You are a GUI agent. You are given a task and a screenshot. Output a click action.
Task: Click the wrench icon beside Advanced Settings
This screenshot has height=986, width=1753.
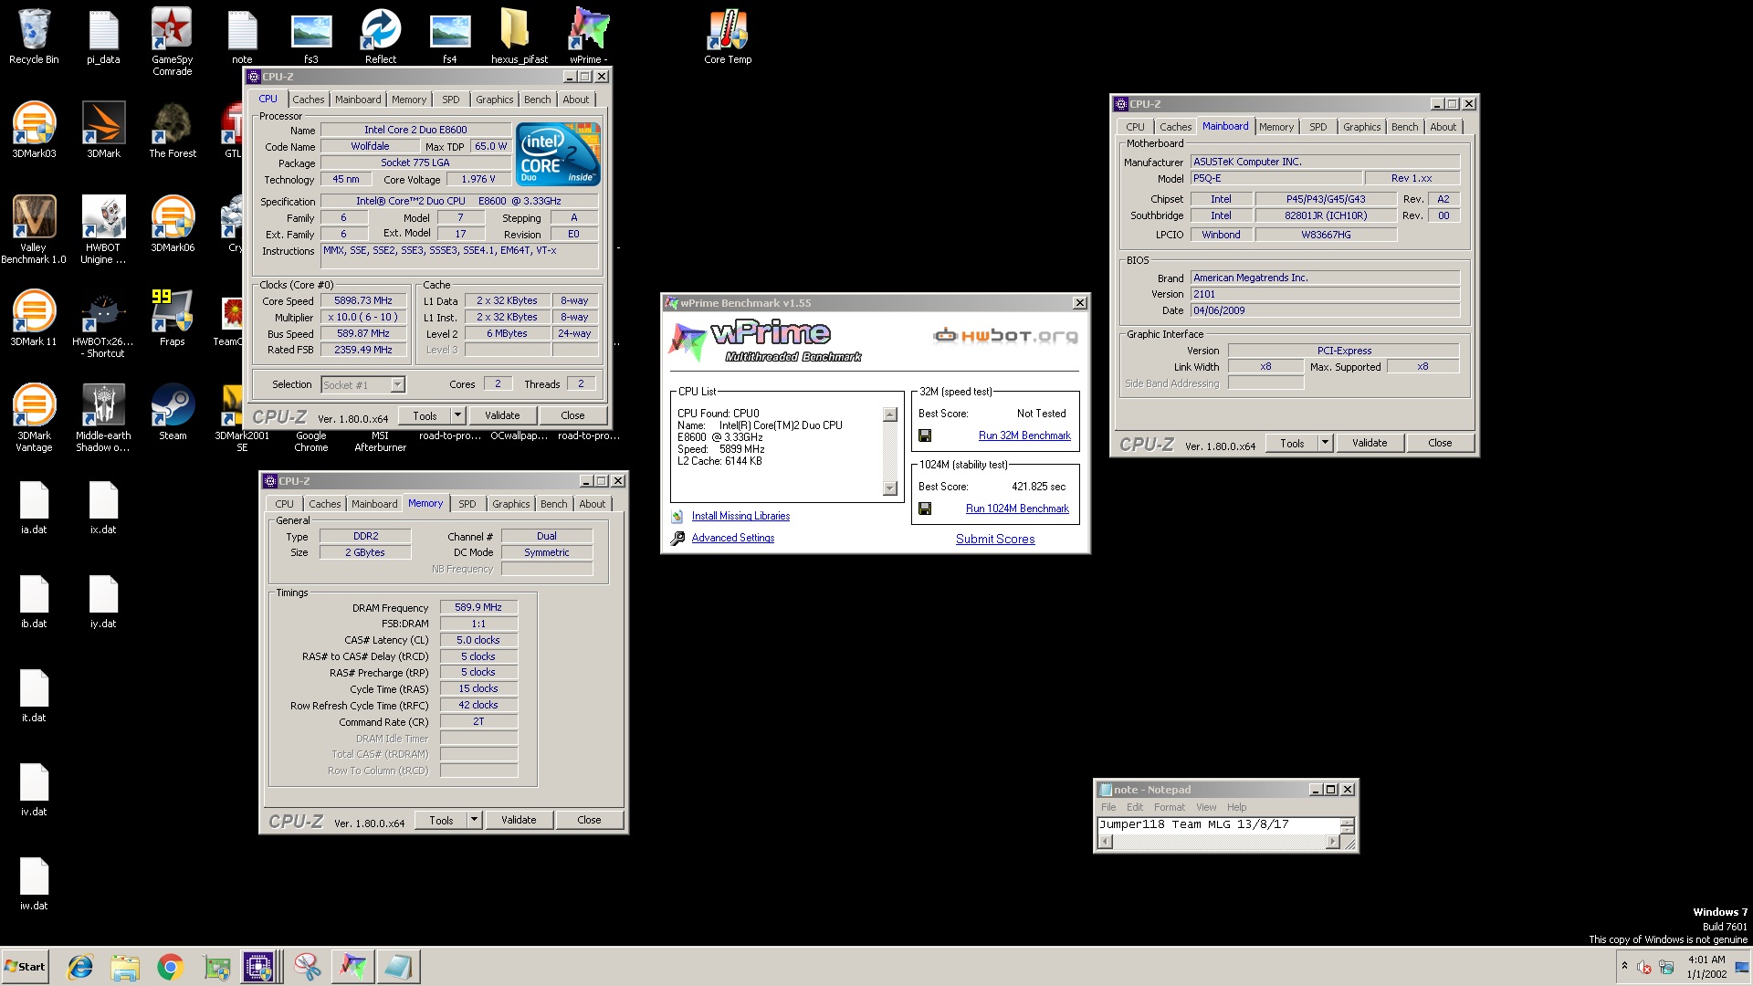tap(677, 539)
